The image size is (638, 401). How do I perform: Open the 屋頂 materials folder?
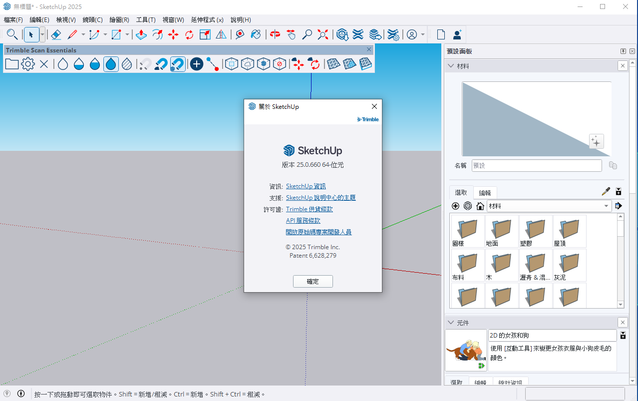click(x=570, y=231)
